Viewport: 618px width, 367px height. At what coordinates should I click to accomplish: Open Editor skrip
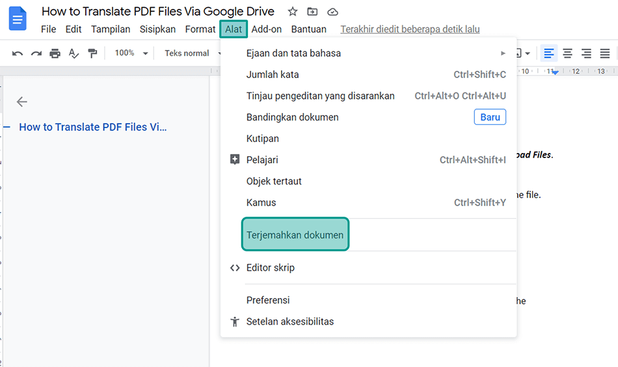pos(368,267)
